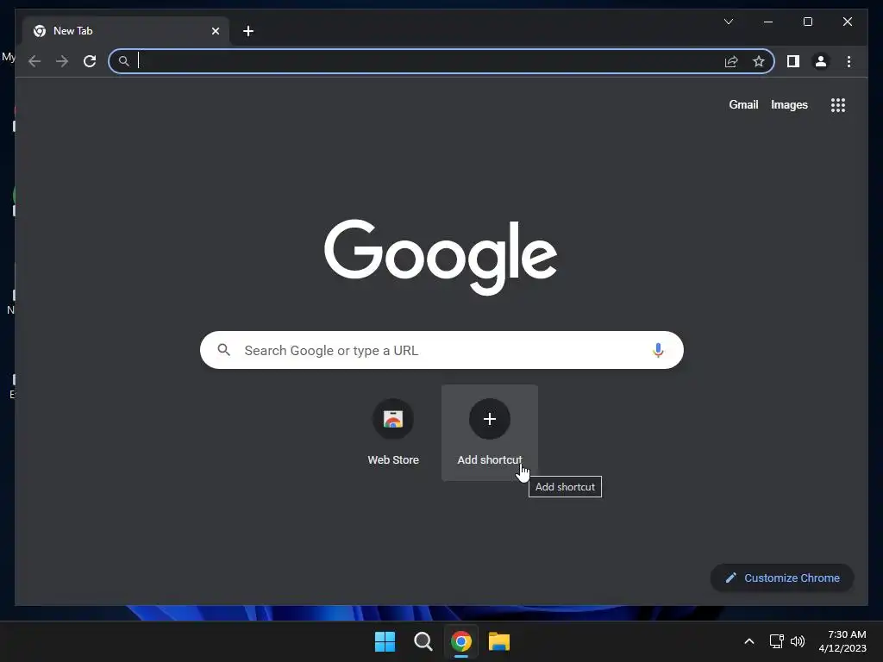Show hidden system tray icons
The image size is (883, 662).
[749, 641]
